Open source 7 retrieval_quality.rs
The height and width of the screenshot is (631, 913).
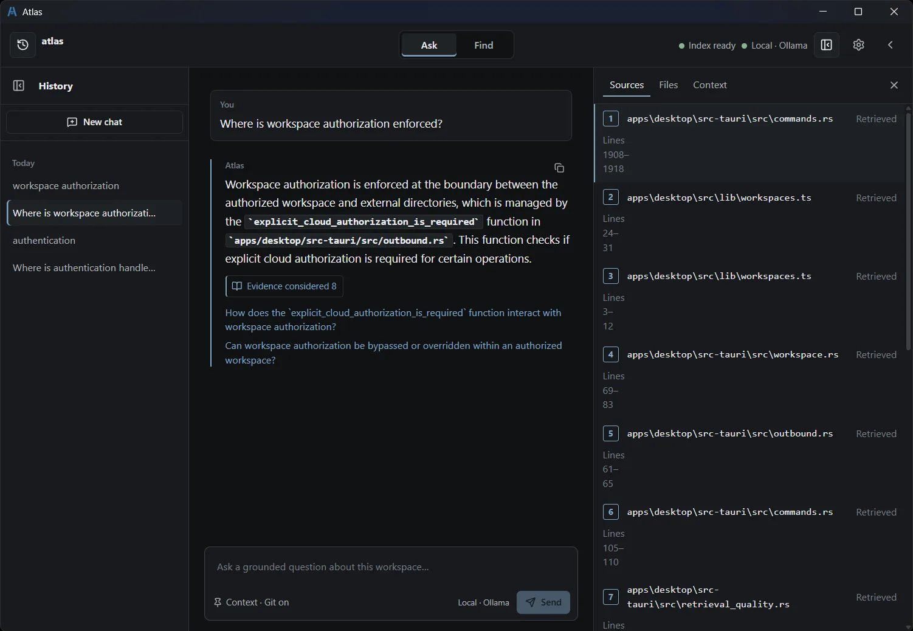pos(749,604)
